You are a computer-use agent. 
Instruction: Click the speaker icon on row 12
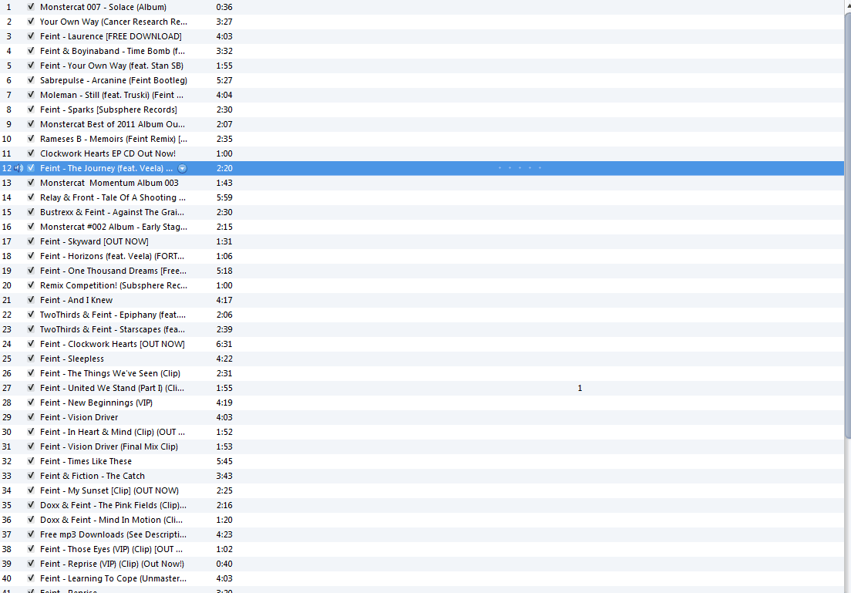(x=18, y=168)
